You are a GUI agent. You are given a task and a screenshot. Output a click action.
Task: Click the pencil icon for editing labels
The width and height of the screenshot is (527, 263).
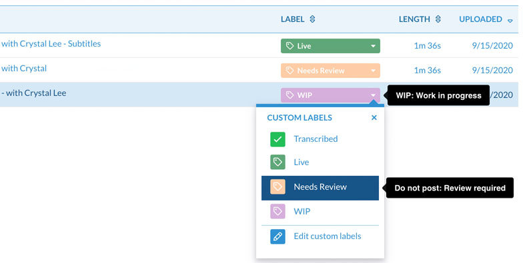[278, 236]
